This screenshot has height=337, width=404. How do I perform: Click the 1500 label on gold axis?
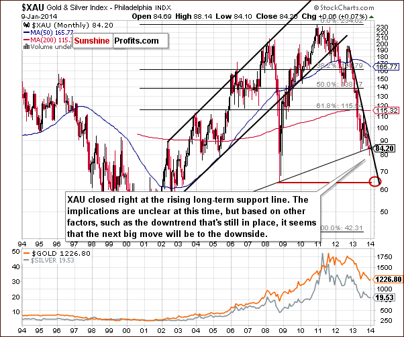[x=385, y=267]
